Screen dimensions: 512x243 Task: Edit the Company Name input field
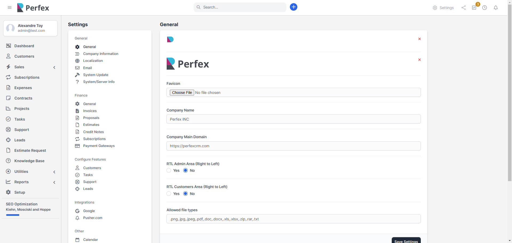click(293, 119)
